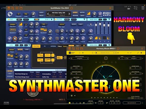This screenshot has height=109, width=146.
Task: Open Scale dropdown in Harmony Bloom
Action: (x=134, y=58)
